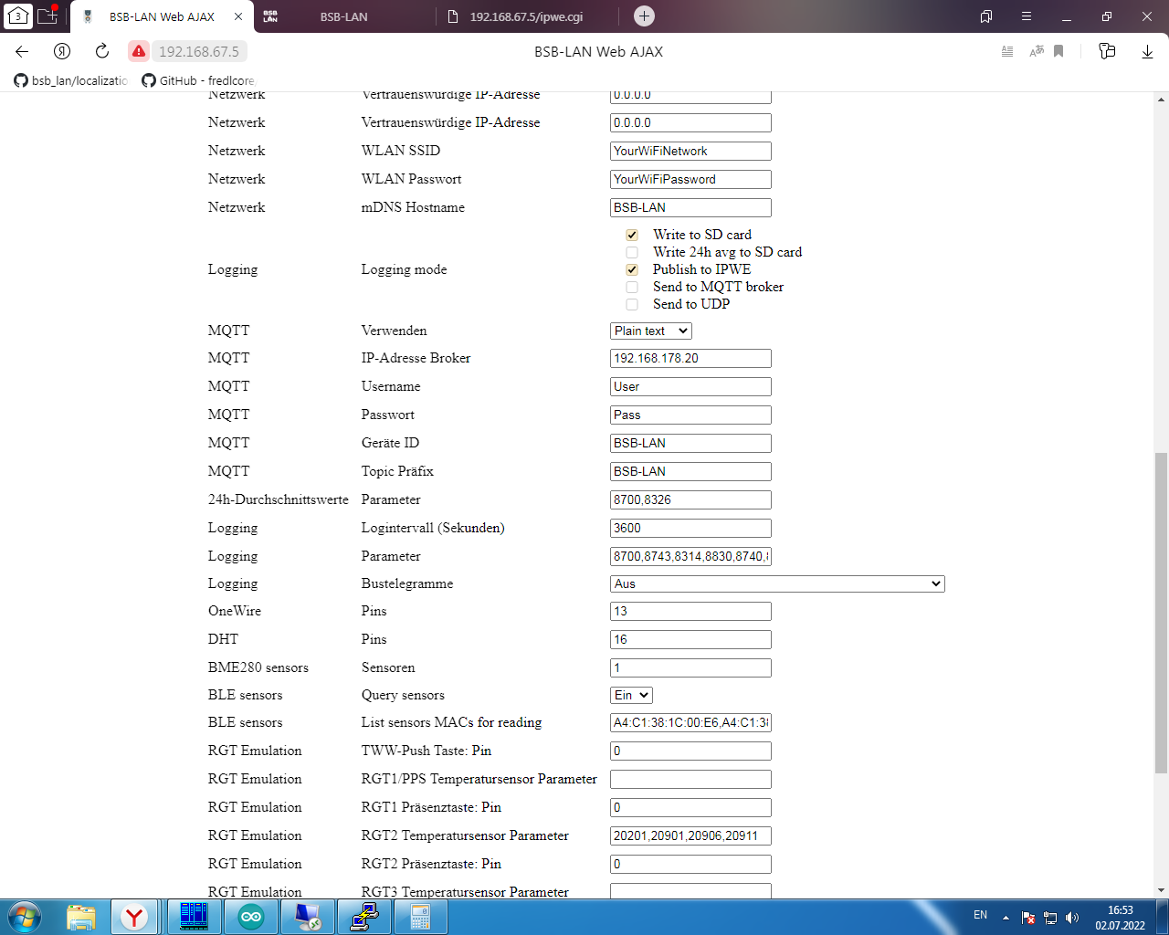Screen dimensions: 1169x935
Task: Open the calculator taskbar icon
Action: pyautogui.click(x=420, y=917)
